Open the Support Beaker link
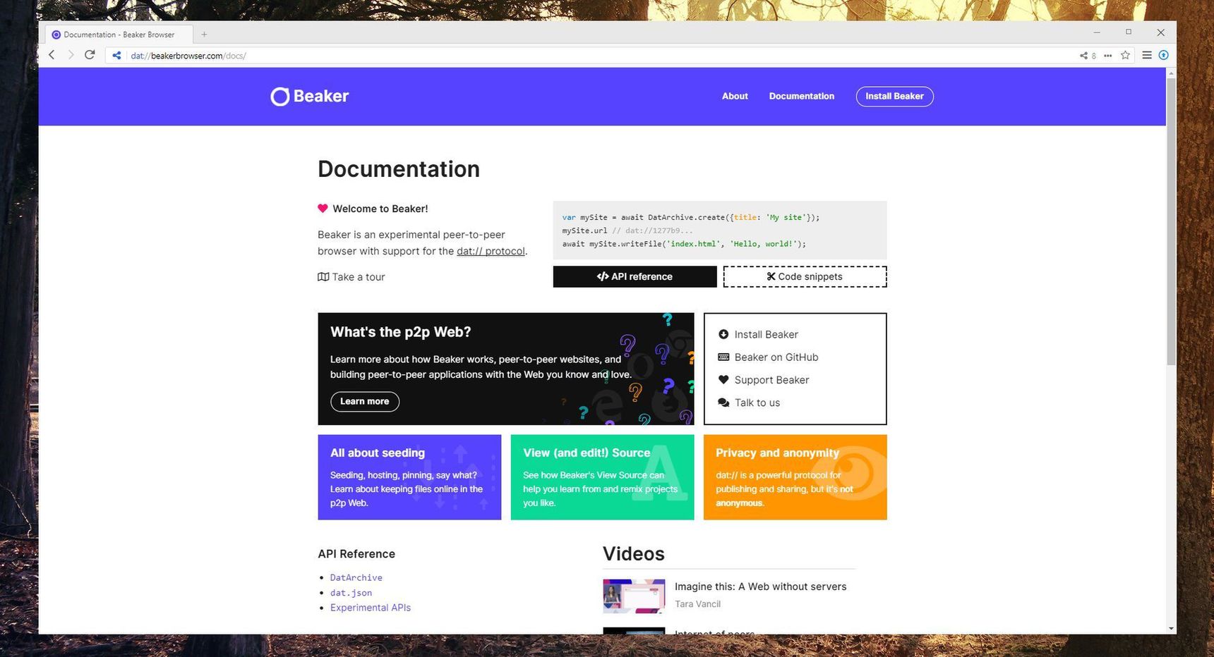Image resolution: width=1214 pixels, height=657 pixels. click(771, 380)
